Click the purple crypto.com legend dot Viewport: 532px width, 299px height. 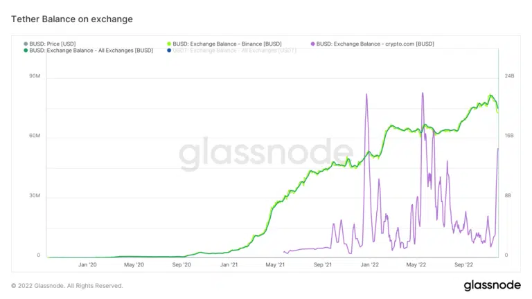pos(312,44)
